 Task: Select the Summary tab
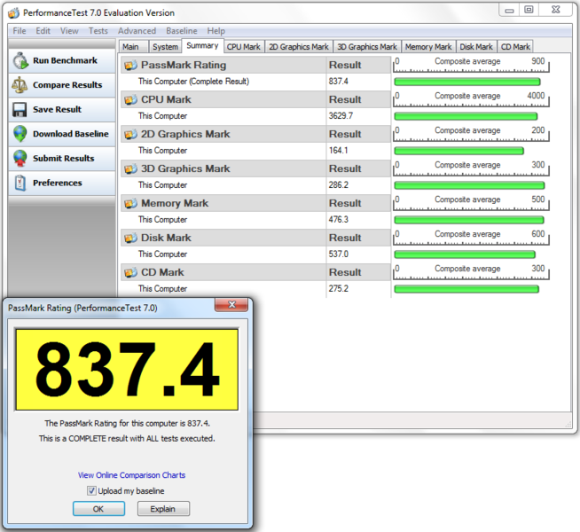click(203, 46)
